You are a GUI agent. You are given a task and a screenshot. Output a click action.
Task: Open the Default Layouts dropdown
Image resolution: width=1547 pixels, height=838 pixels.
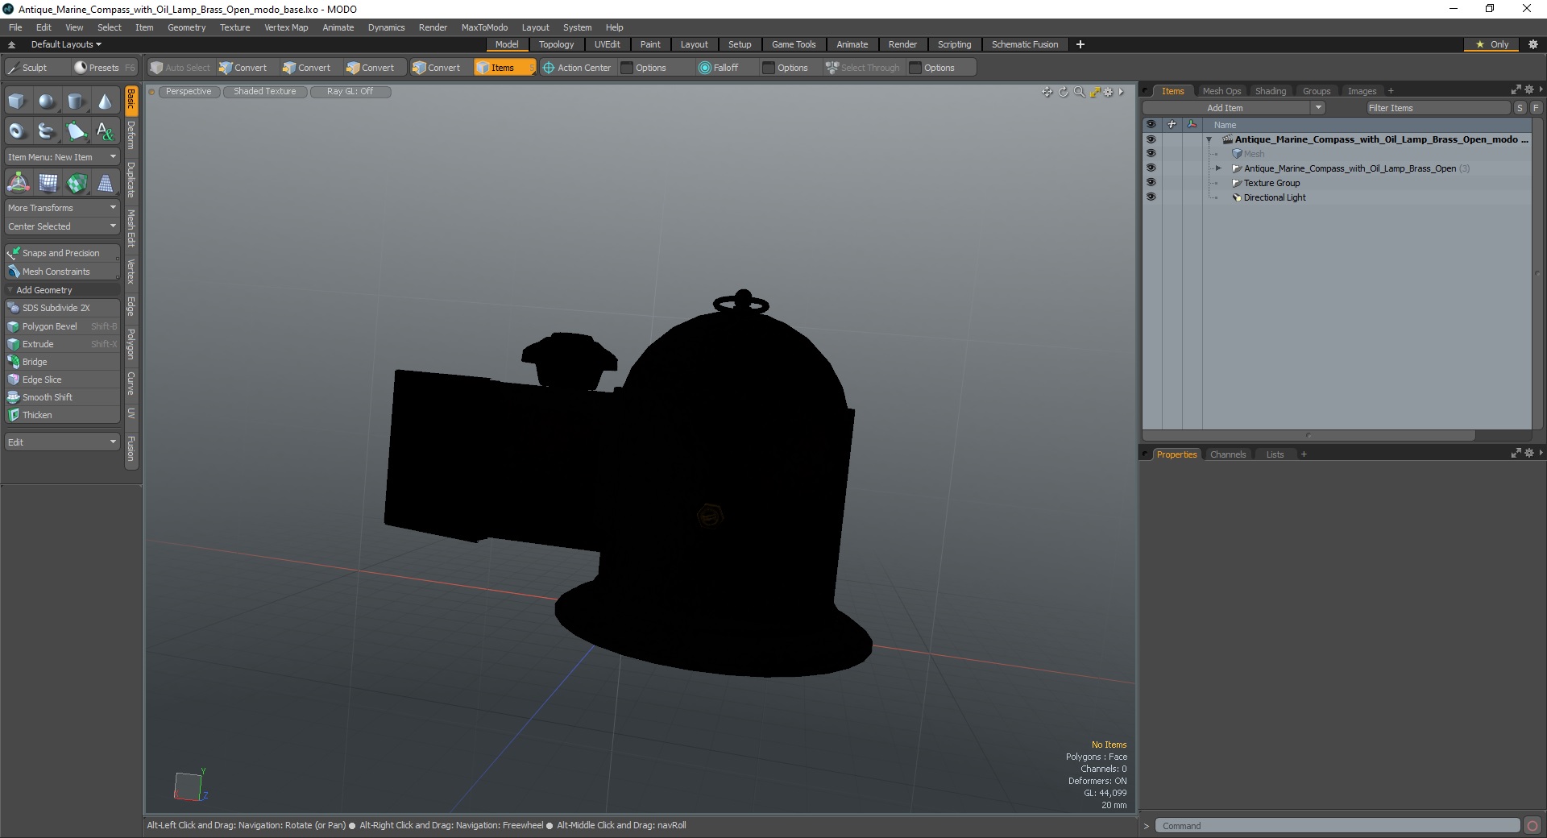(x=66, y=44)
